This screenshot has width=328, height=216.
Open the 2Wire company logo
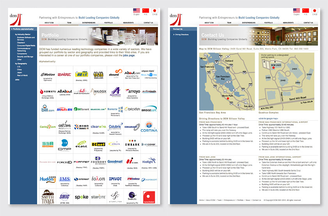(64, 75)
